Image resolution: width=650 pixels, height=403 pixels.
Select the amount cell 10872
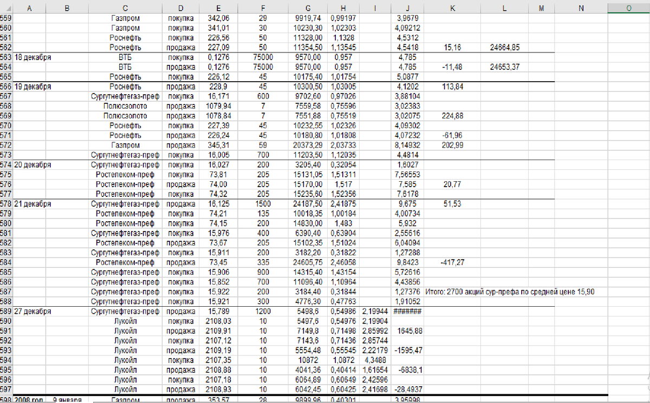pyautogui.click(x=308, y=360)
